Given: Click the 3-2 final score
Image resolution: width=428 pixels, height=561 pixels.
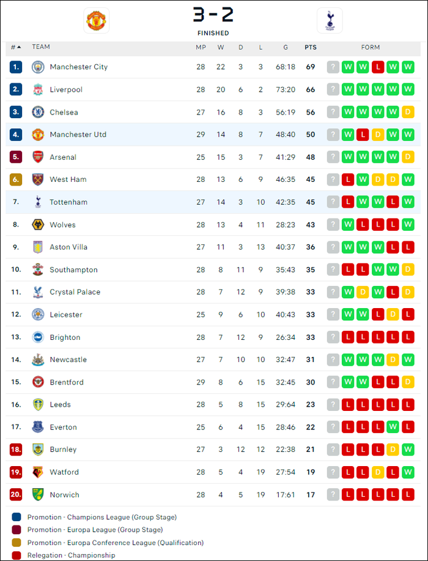Looking at the screenshot, I should (x=213, y=15).
